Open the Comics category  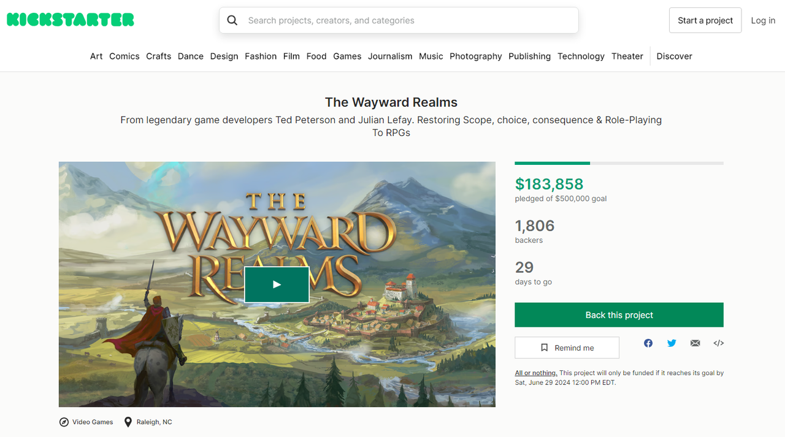click(124, 56)
